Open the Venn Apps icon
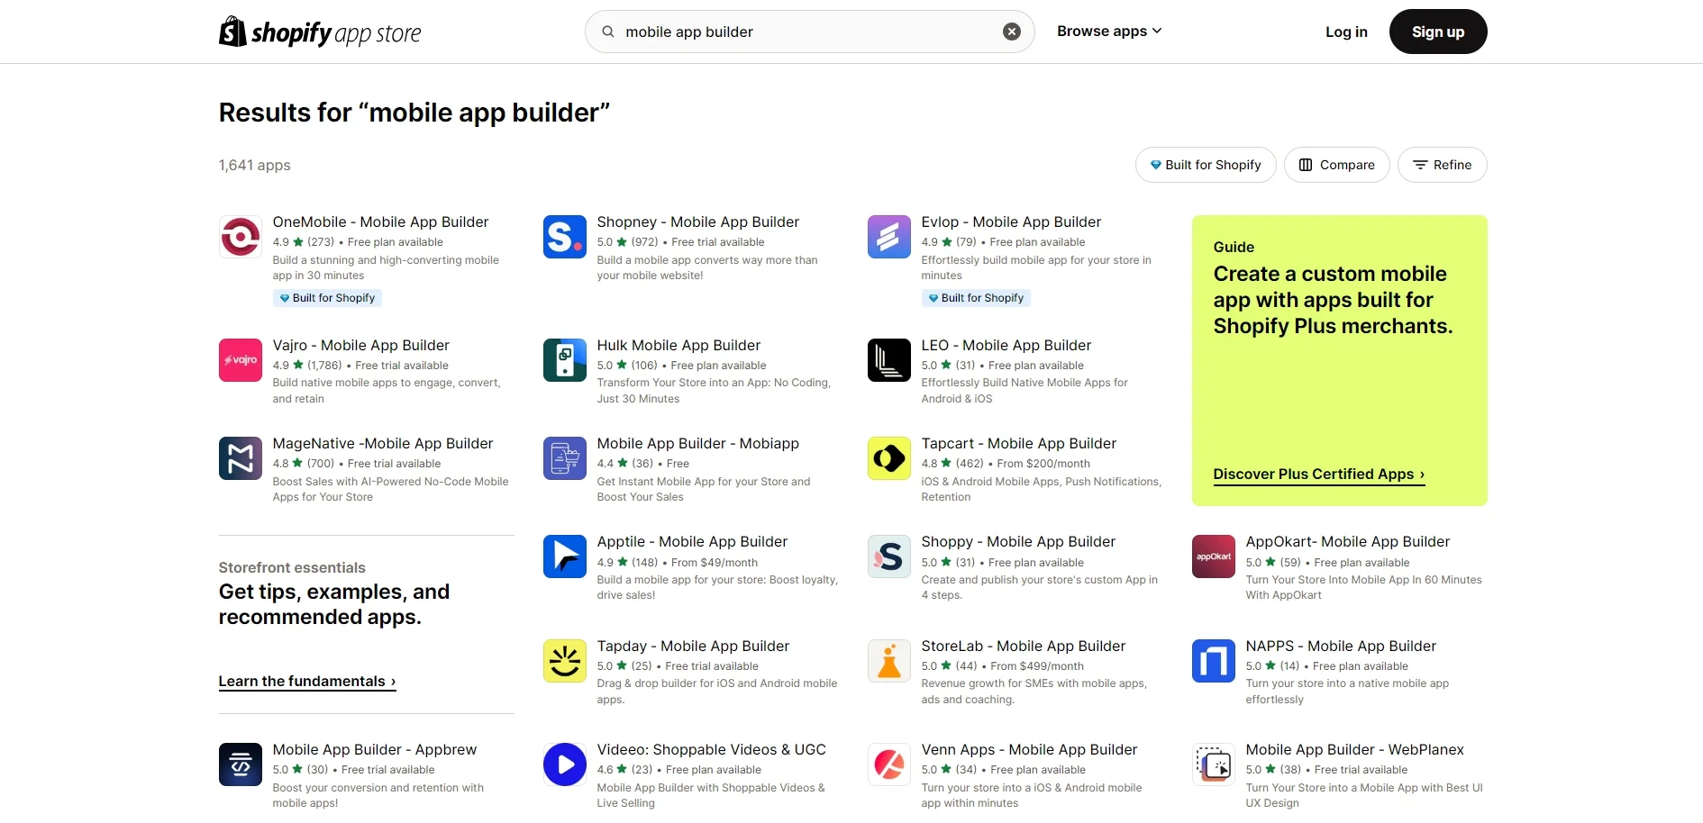The image size is (1703, 823). [x=889, y=764]
